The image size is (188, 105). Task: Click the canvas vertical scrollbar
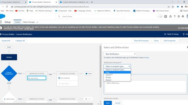point(100,67)
